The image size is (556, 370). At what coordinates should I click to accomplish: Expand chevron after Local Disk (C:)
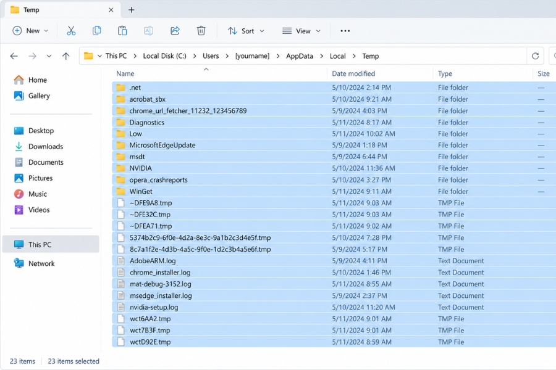[195, 56]
